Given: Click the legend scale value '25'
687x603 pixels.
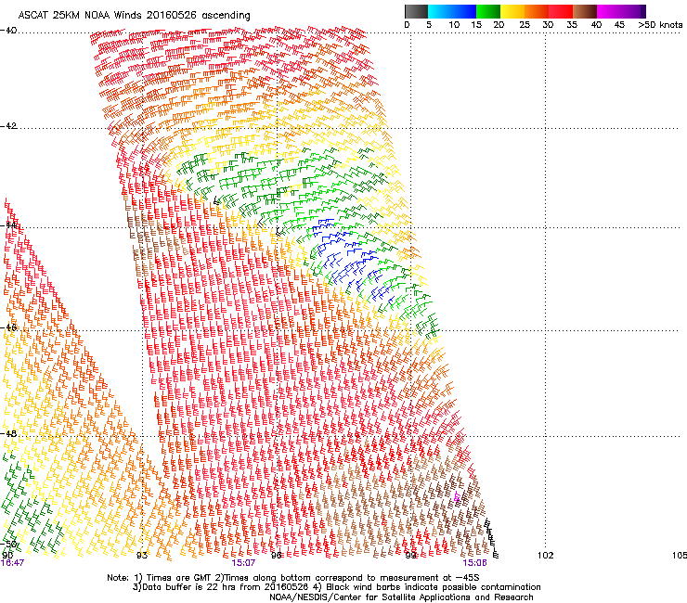Looking at the screenshot, I should click(525, 25).
